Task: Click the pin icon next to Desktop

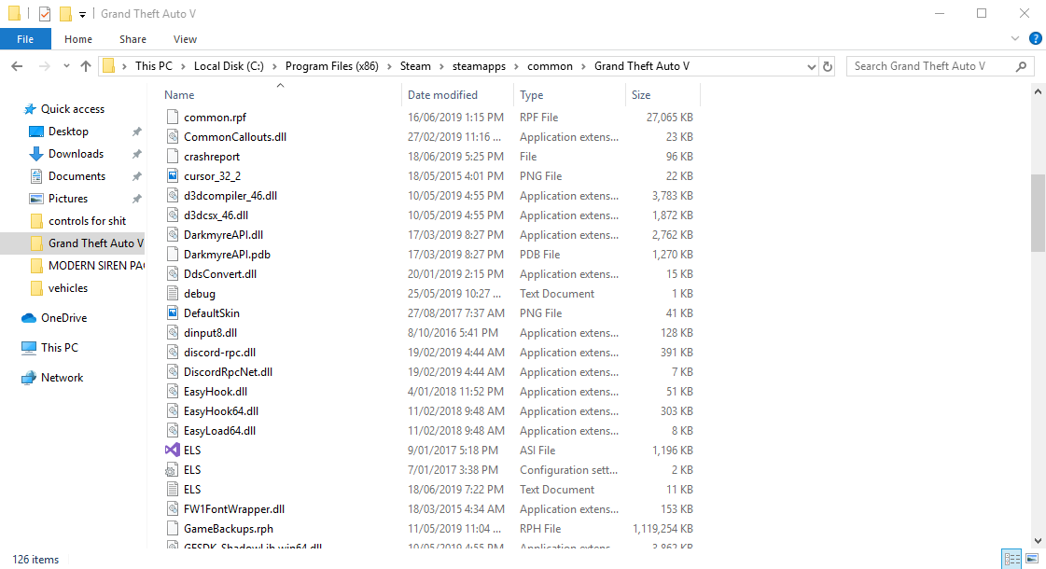Action: point(137,132)
